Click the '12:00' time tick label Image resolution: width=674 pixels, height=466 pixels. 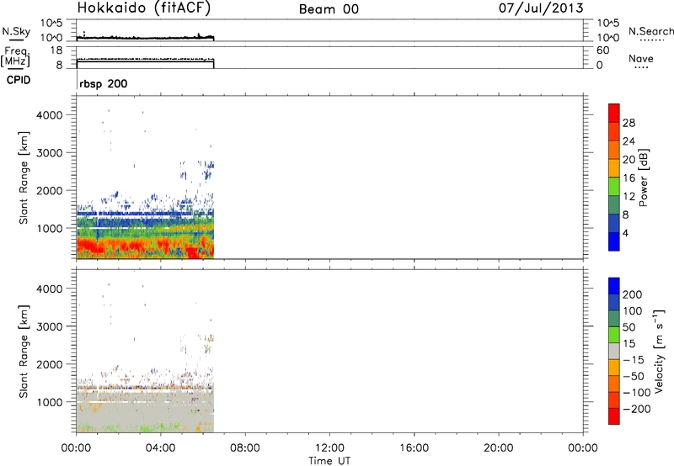coord(329,448)
